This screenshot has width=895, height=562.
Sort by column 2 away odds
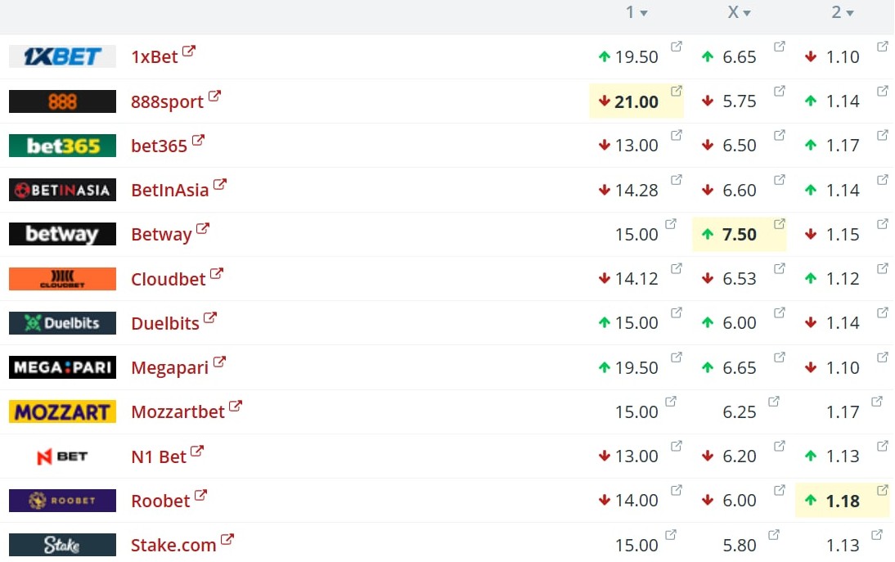(842, 12)
